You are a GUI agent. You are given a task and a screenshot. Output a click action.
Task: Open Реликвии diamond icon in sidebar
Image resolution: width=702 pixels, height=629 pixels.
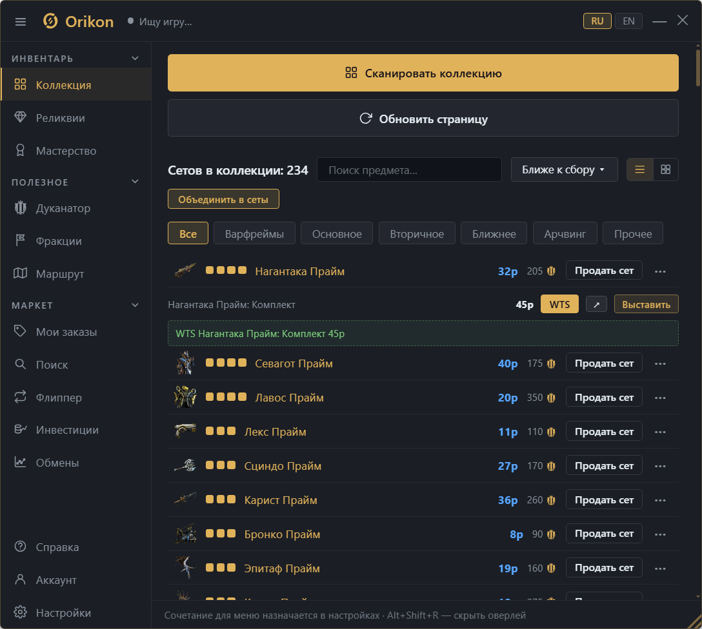(20, 117)
